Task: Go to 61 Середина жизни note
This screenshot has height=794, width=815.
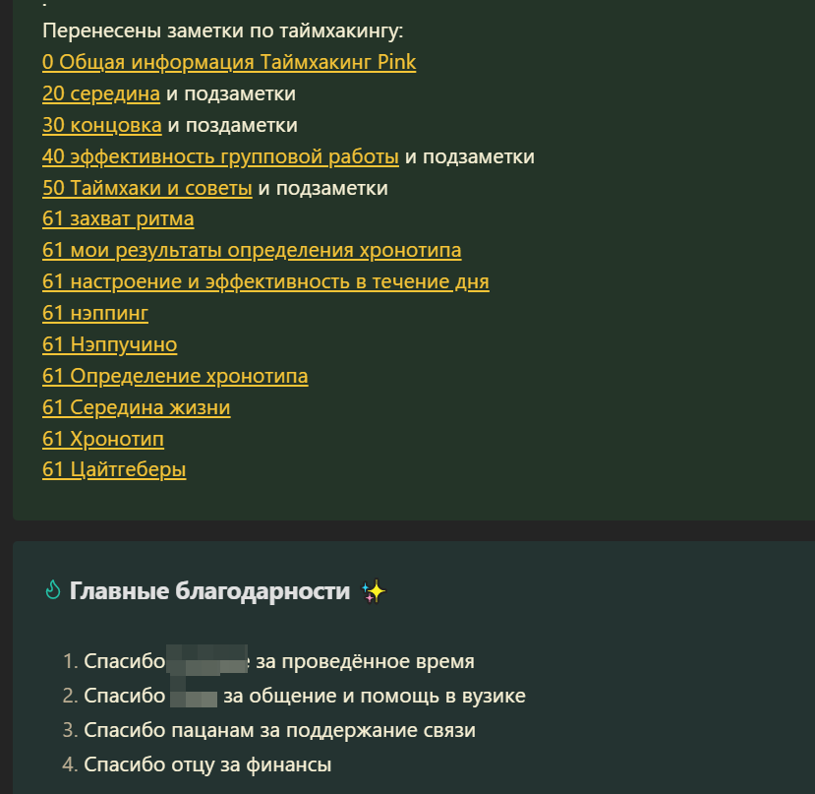Action: point(137,407)
